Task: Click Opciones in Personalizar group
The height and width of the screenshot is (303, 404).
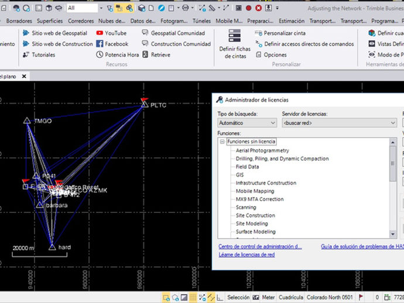Action: (x=271, y=54)
